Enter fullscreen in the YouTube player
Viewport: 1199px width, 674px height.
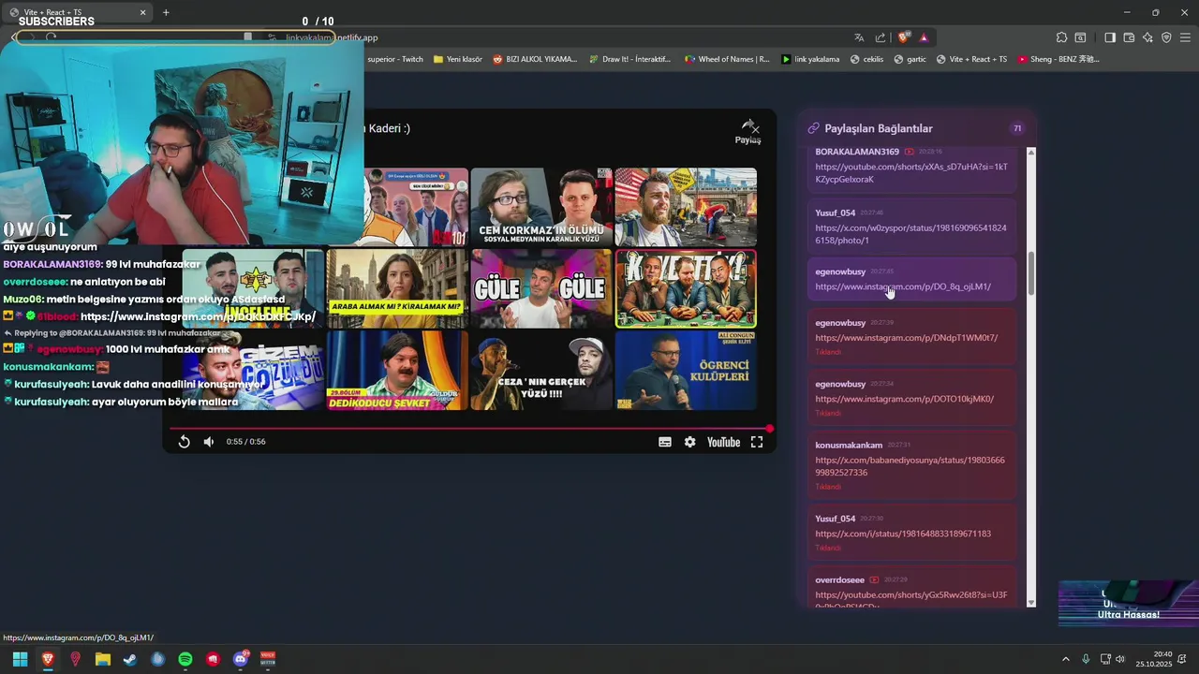pyautogui.click(x=757, y=442)
